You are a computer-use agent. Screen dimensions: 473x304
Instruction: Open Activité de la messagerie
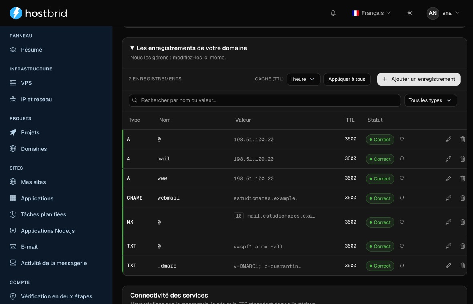click(x=48, y=263)
